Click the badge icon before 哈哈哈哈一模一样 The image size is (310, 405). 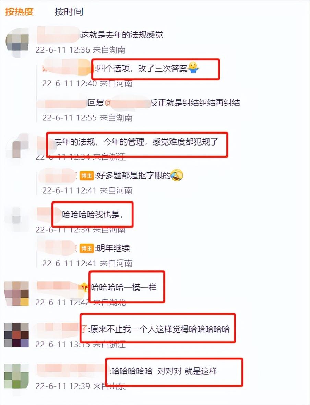coord(84,287)
